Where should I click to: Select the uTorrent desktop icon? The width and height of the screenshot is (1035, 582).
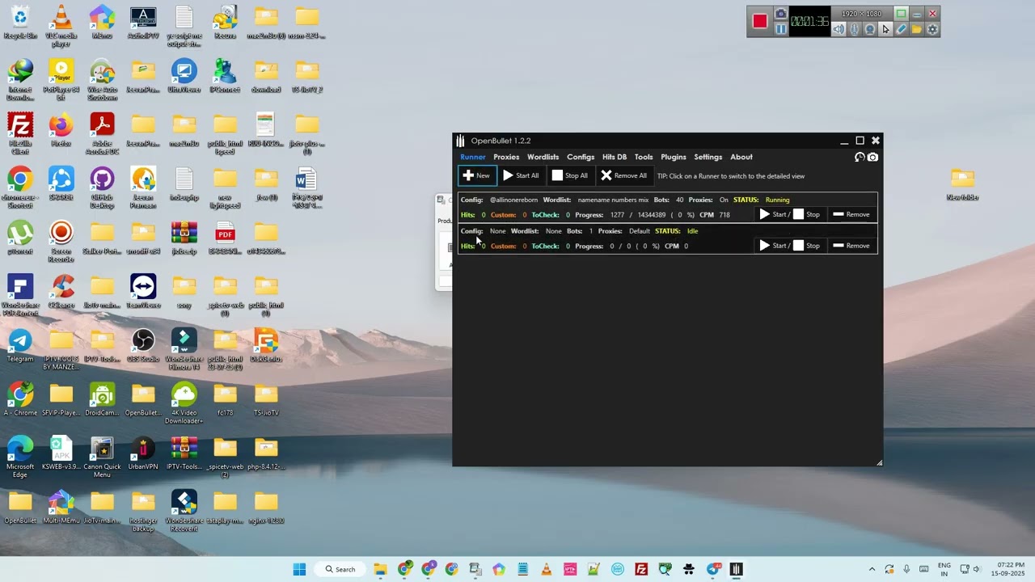pos(20,238)
